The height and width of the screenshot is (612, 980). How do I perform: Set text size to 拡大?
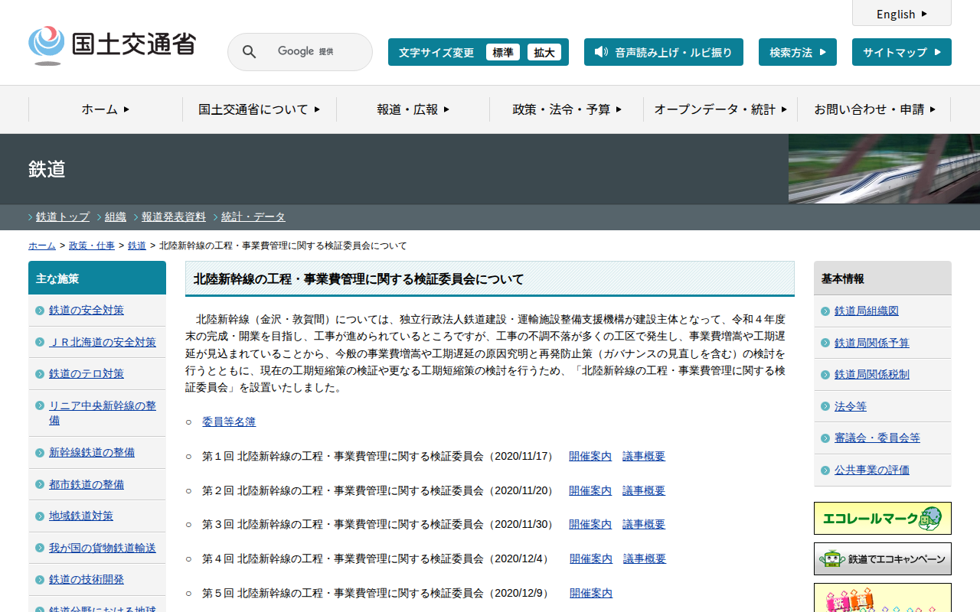coord(544,52)
